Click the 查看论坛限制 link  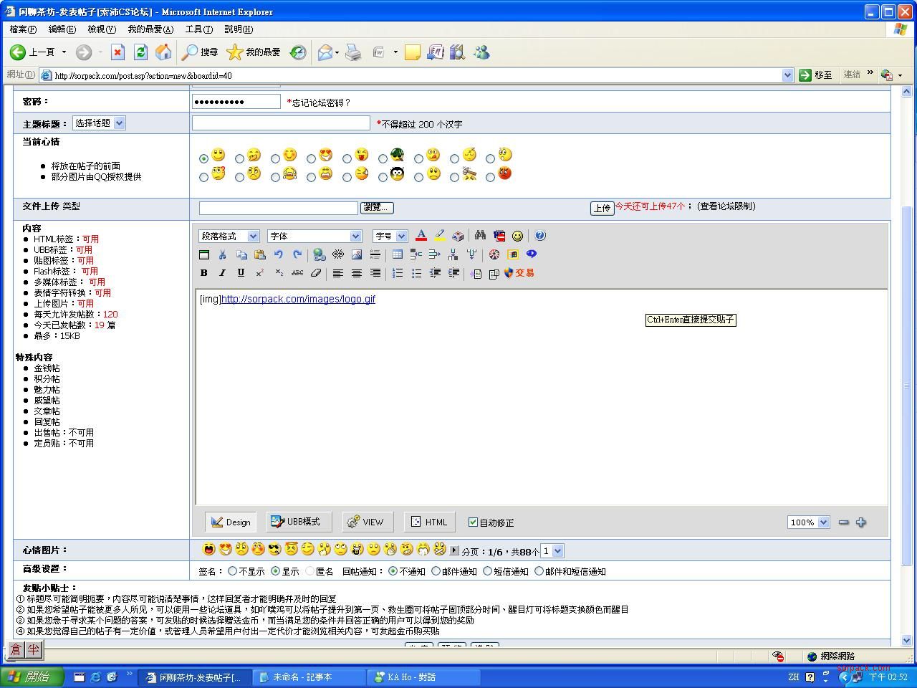coord(726,206)
